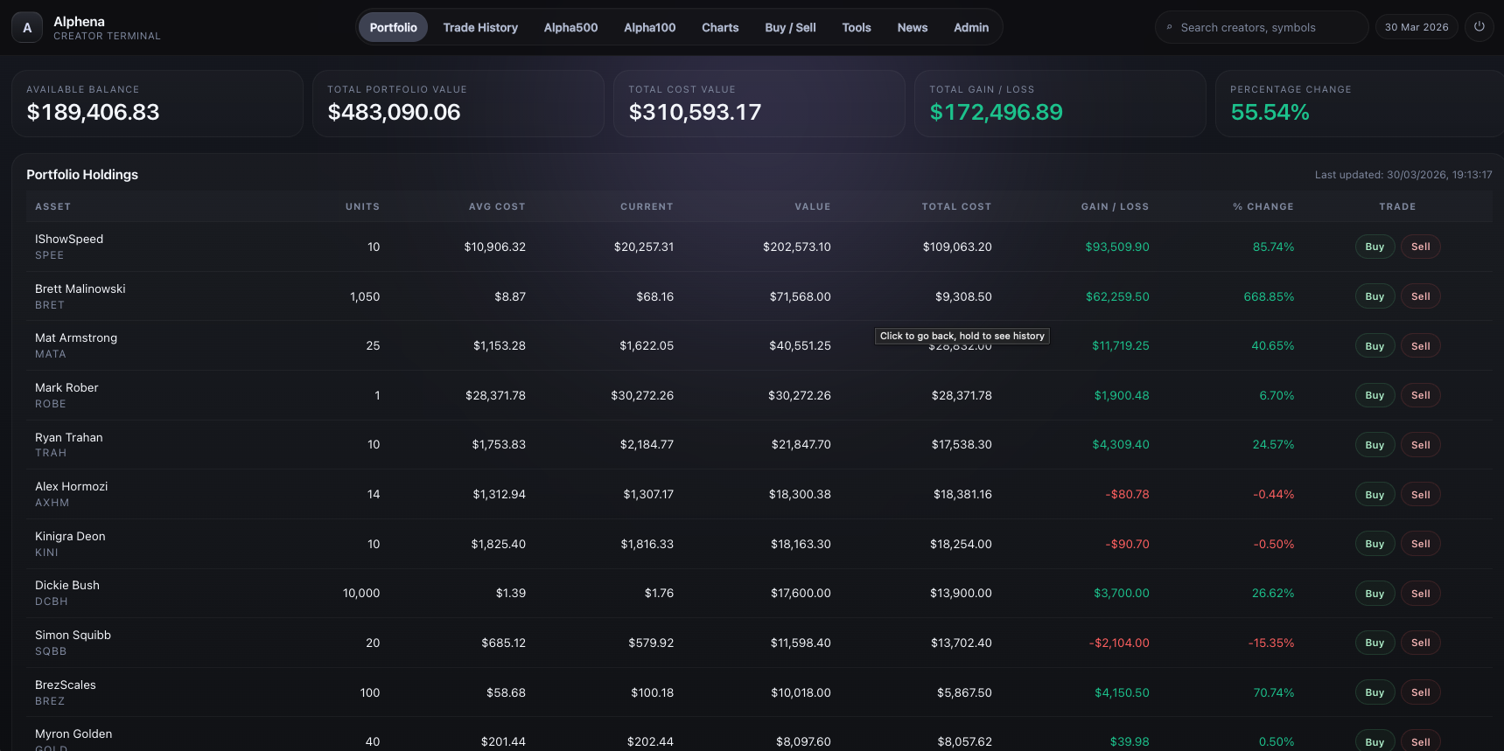The height and width of the screenshot is (751, 1504).
Task: Buy Brett Malinowski BRET
Action: (1375, 296)
